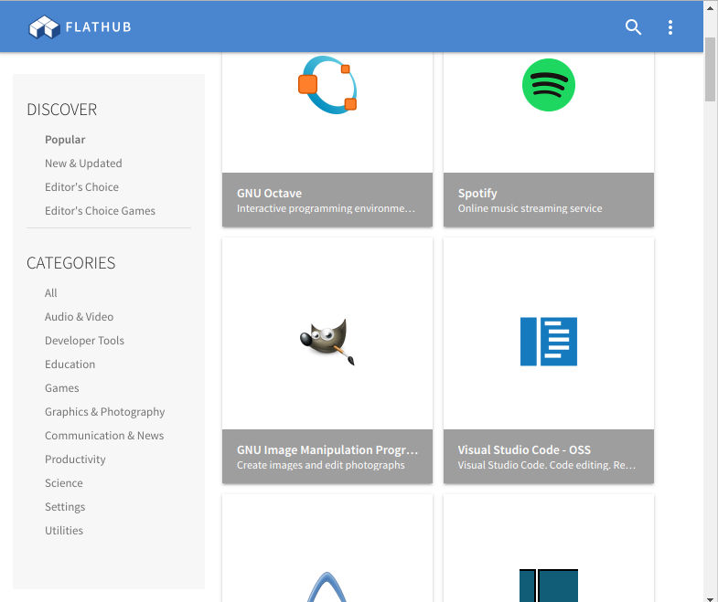Open Communication & News category
Viewport: 718px width, 602px height.
[104, 436]
